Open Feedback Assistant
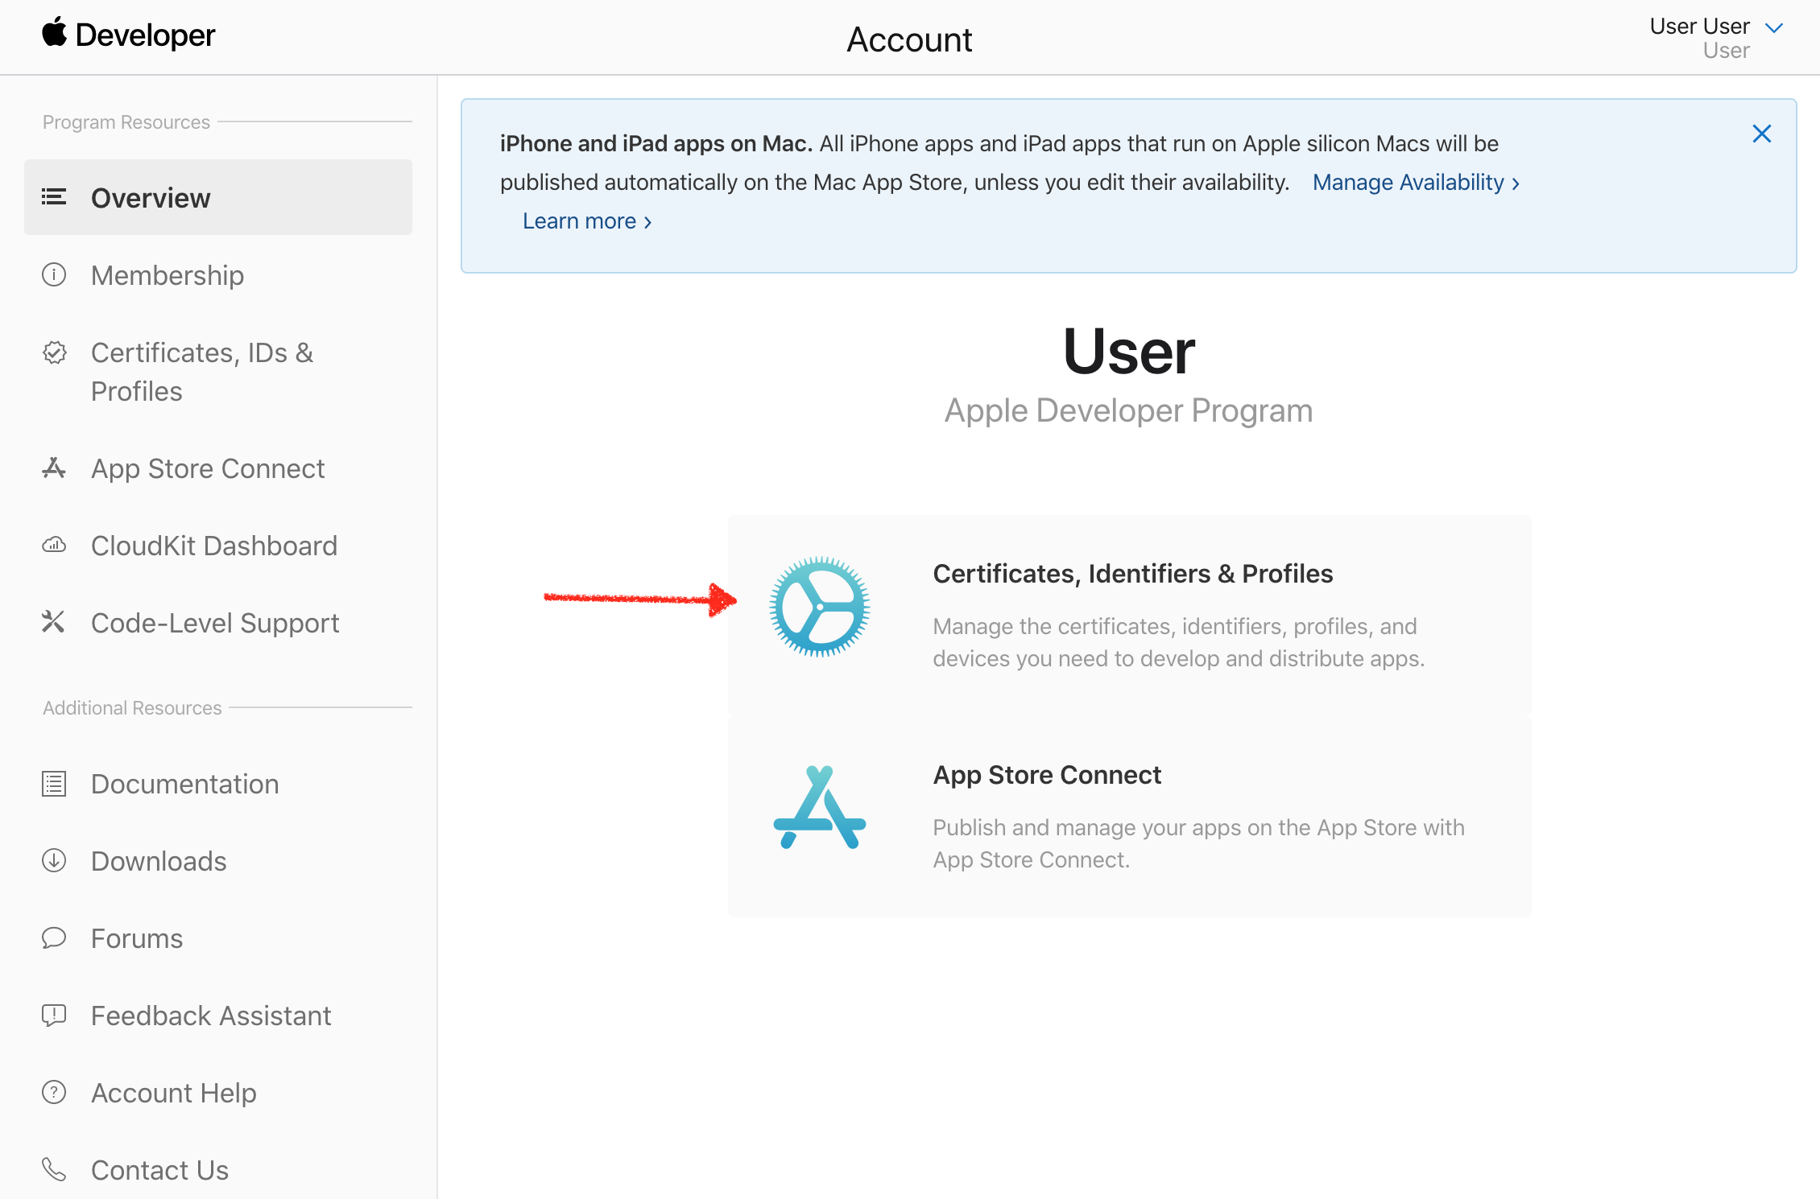The width and height of the screenshot is (1820, 1199). 211,1016
